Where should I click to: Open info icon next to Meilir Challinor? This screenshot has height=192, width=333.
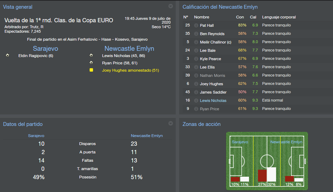[x=196, y=42]
